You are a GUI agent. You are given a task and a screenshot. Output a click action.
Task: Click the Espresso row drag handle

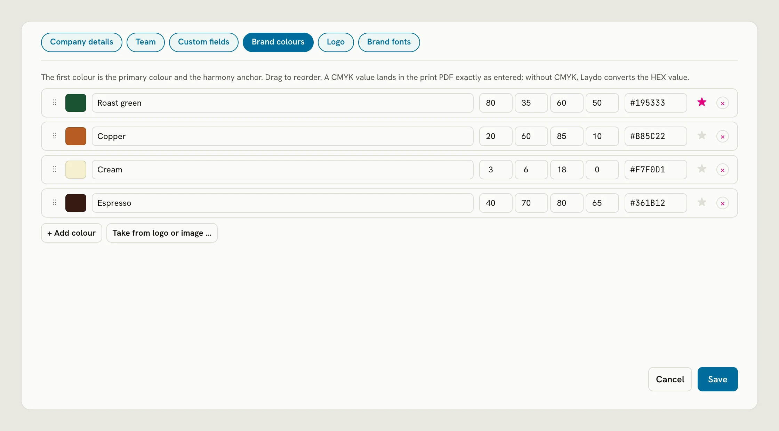(x=54, y=203)
